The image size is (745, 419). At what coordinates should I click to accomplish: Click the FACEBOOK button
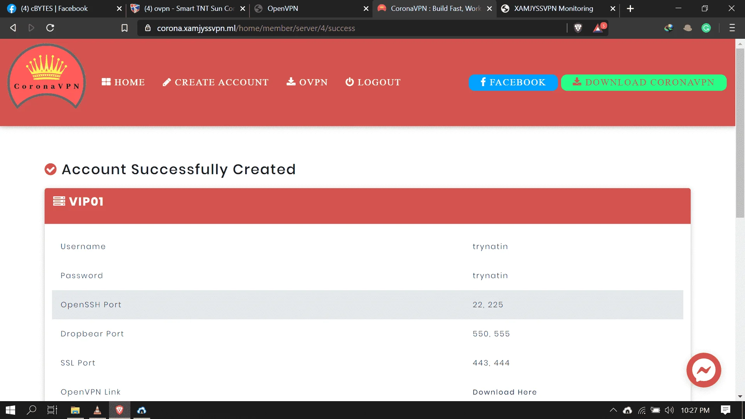click(513, 82)
